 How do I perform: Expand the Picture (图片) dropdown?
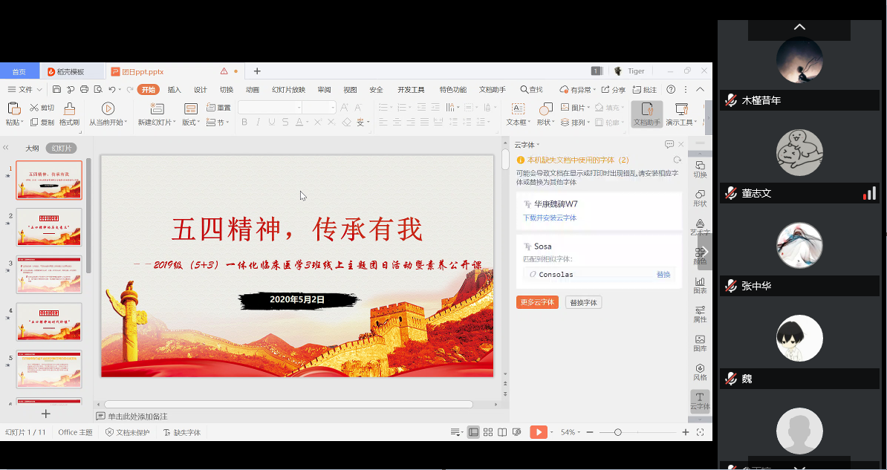[577, 108]
